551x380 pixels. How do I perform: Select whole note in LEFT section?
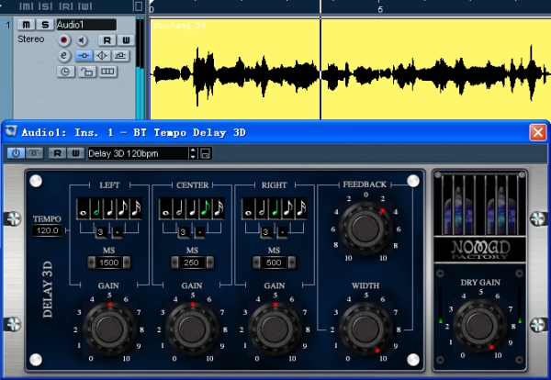pos(83,209)
